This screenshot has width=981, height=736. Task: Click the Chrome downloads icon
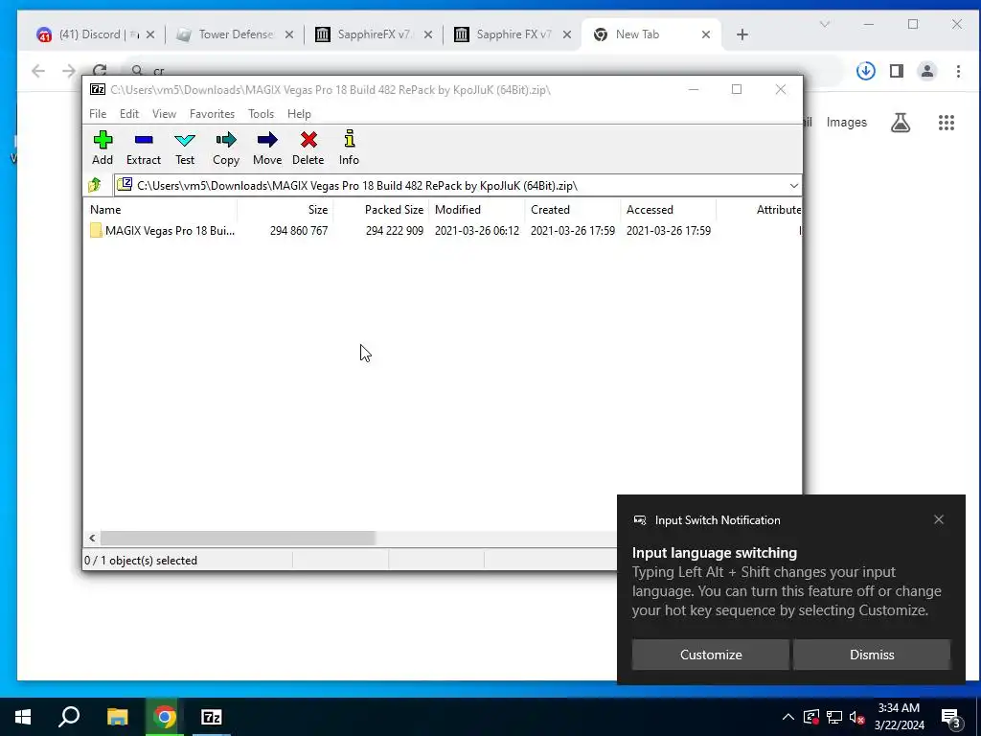pos(866,71)
